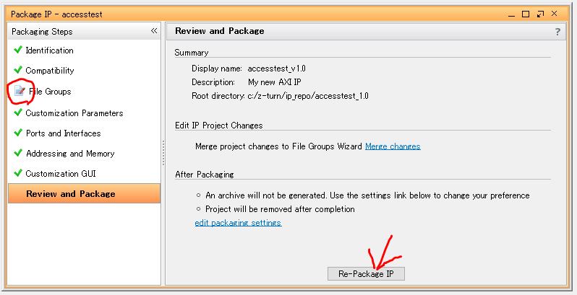
Task: Open help with the question mark icon
Action: tap(557, 32)
